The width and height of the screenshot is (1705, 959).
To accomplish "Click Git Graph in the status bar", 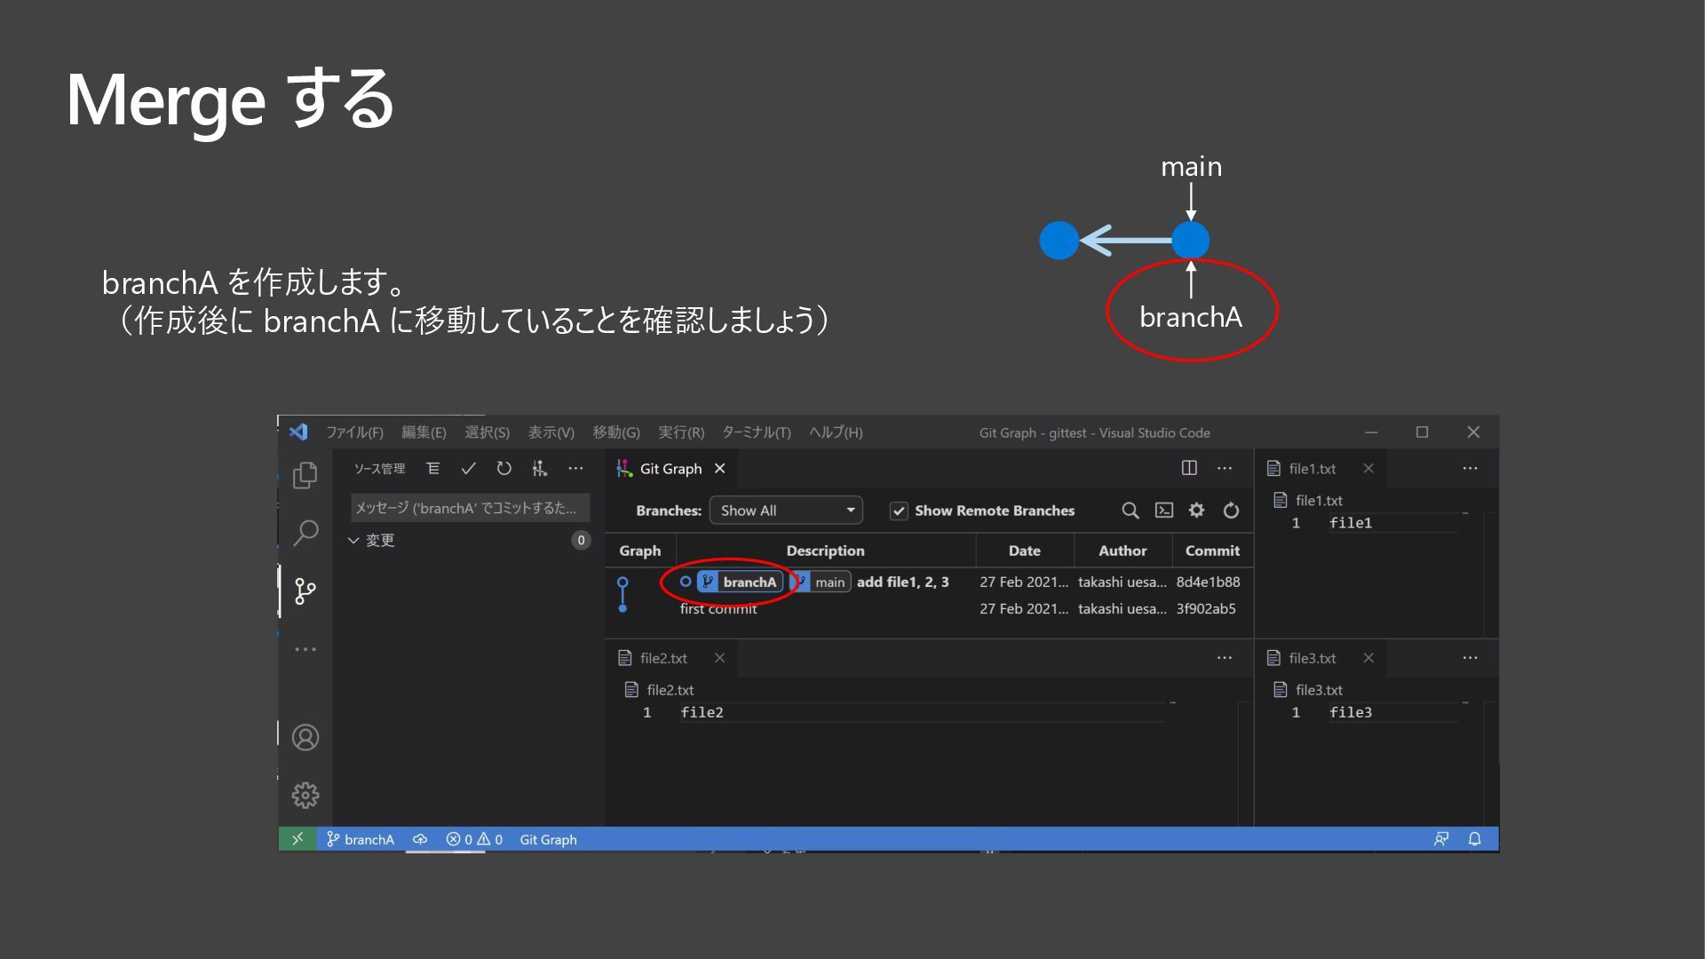I will click(x=548, y=840).
